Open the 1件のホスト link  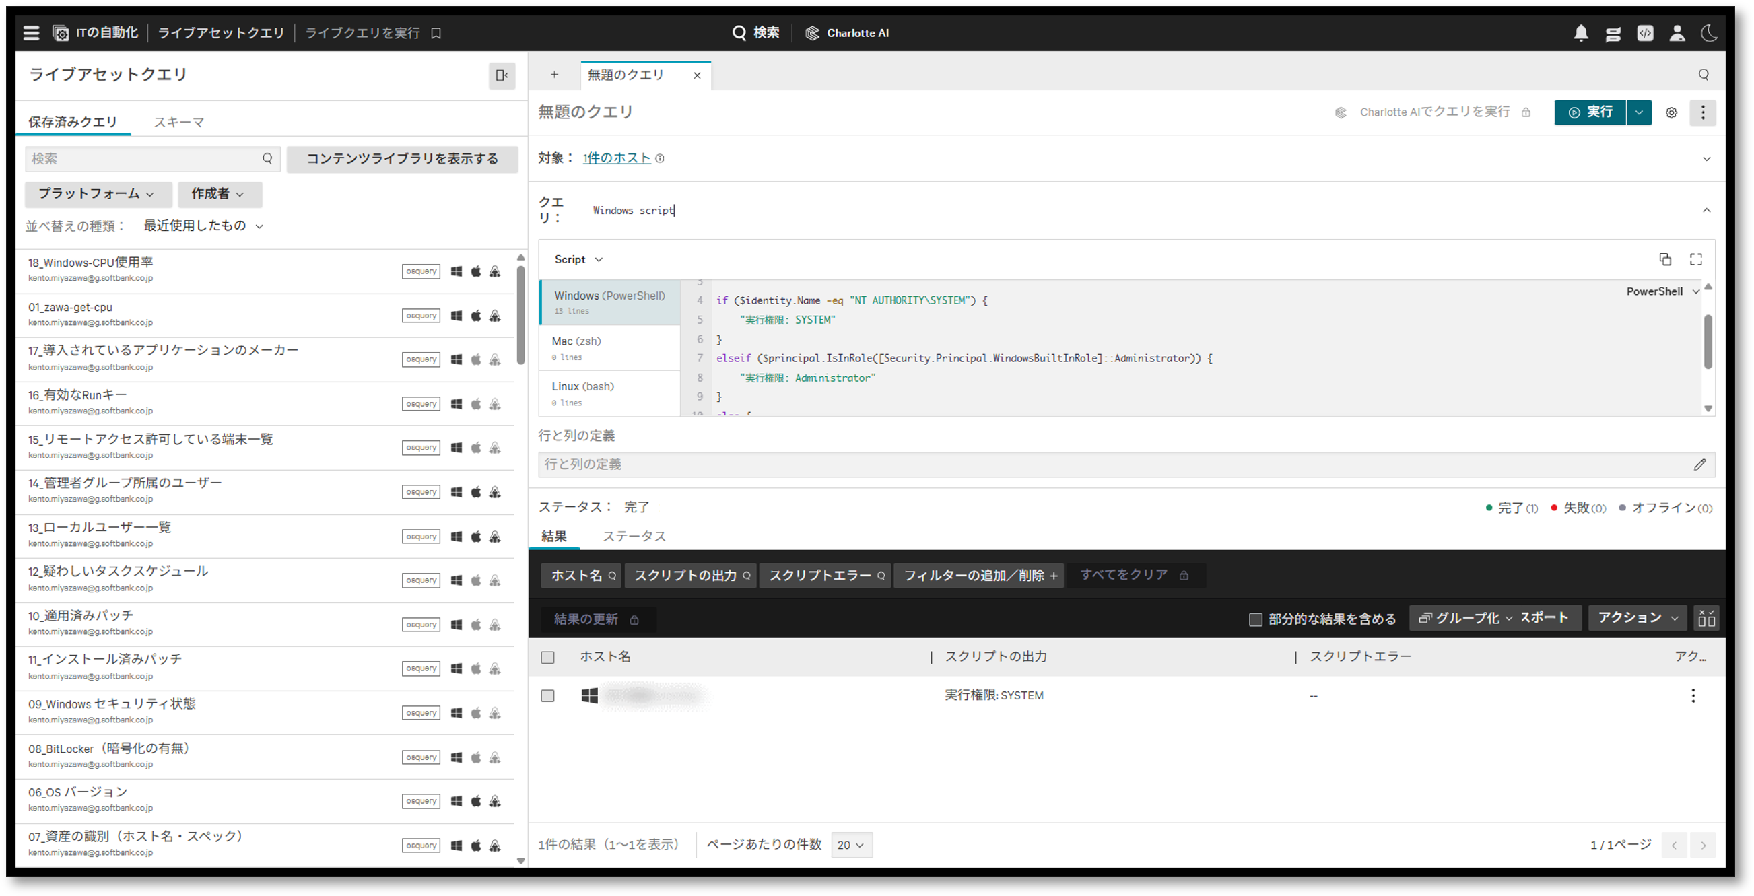(616, 158)
